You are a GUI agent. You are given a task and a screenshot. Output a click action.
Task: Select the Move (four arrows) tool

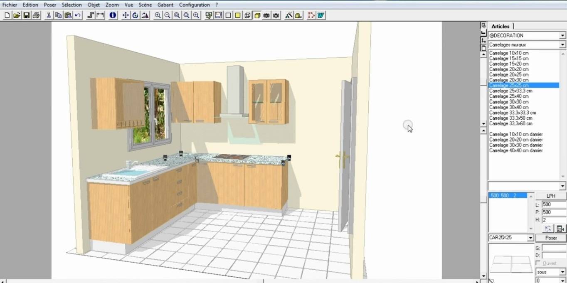click(x=126, y=15)
